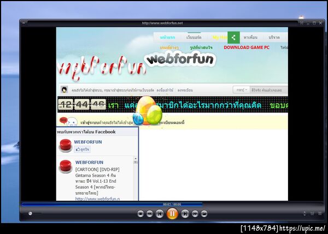Click the เกมส์ต่างๆ link
Viewport: 328px width, 234px height.
169,48
